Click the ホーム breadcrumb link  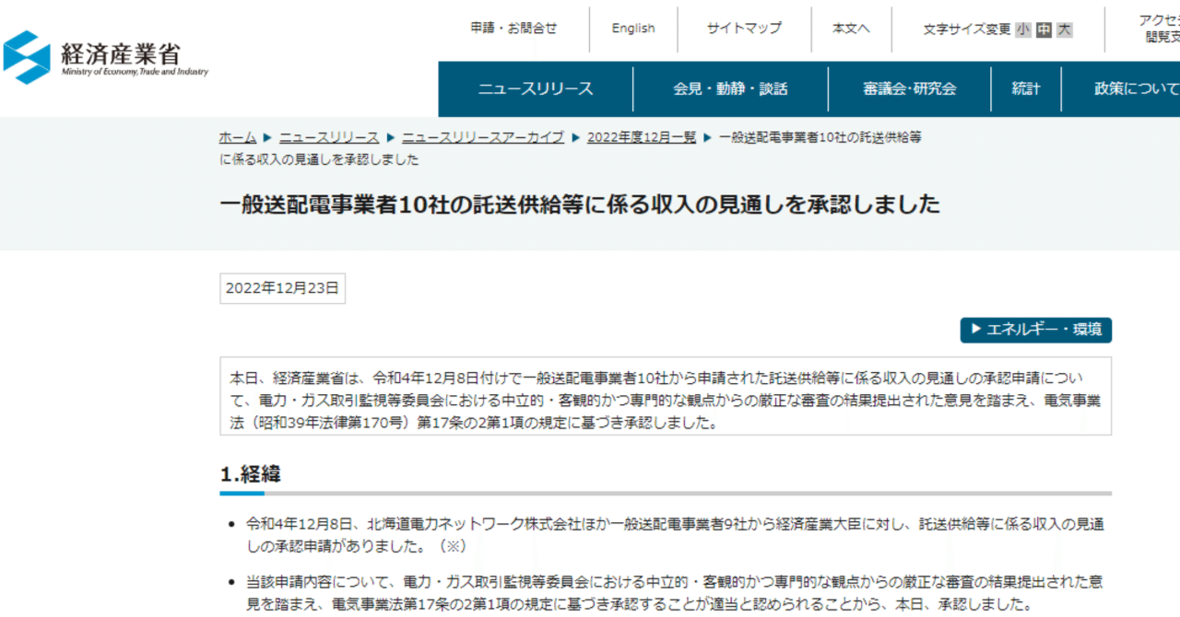pos(237,136)
